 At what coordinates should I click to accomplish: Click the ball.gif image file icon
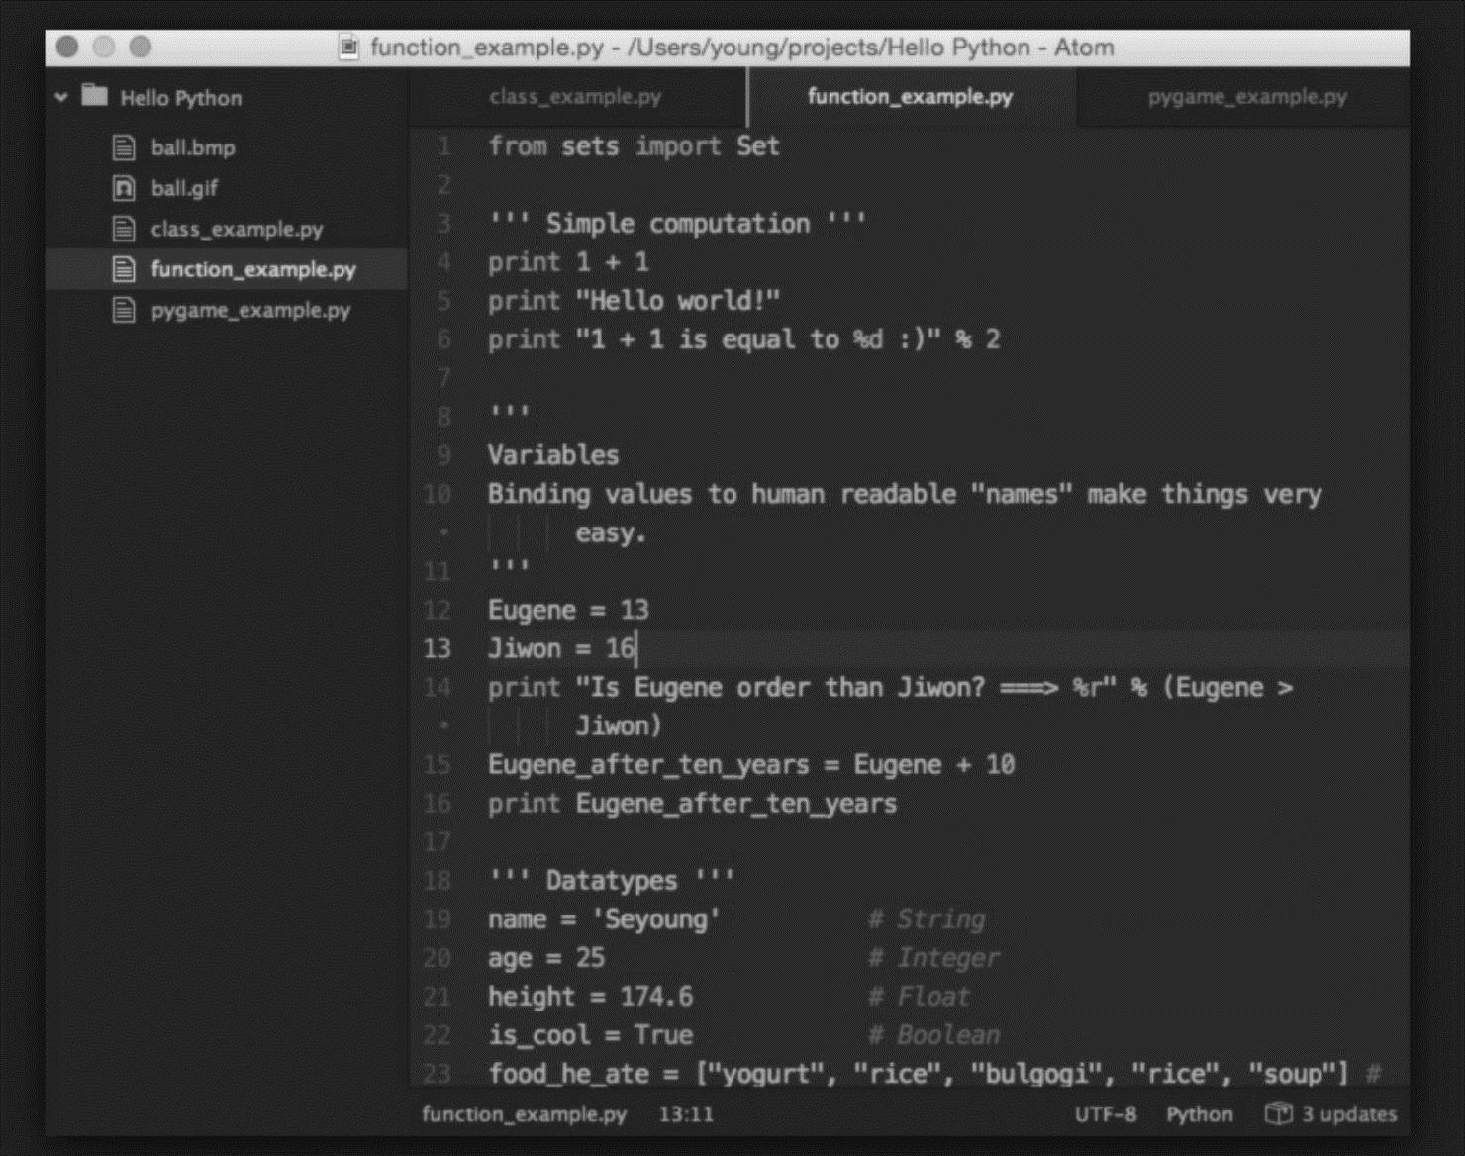[124, 188]
